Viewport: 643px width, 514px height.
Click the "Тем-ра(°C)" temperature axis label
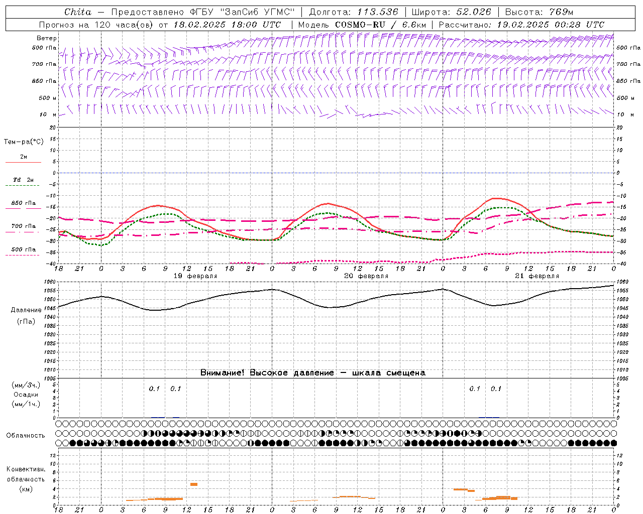click(x=24, y=142)
